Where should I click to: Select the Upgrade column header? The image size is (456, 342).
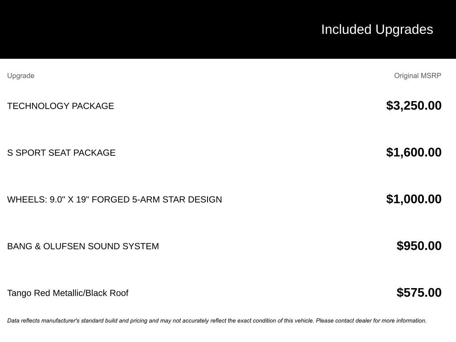[20, 76]
